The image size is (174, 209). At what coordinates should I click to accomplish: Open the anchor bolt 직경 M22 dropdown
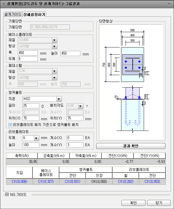pyautogui.click(x=59, y=99)
